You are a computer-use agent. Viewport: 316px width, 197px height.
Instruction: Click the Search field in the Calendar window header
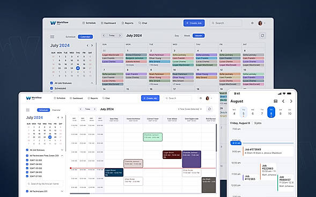[226, 23]
